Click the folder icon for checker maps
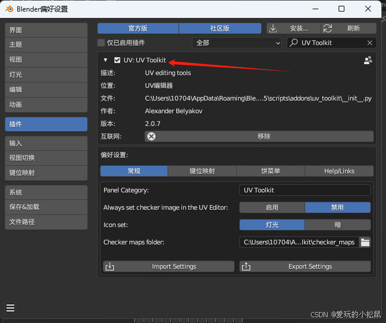Viewport: 386px width, 323px height. tap(365, 242)
